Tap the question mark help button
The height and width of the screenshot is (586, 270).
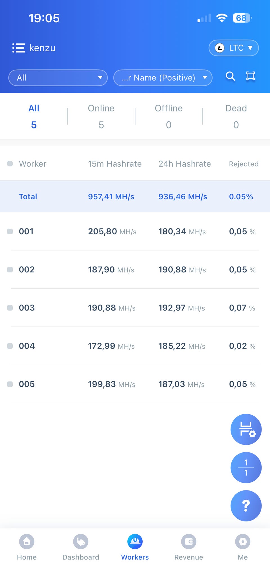pyautogui.click(x=246, y=506)
